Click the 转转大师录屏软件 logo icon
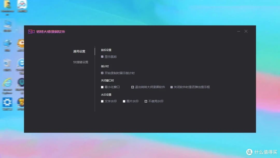The width and height of the screenshot is (280, 158). (31, 32)
